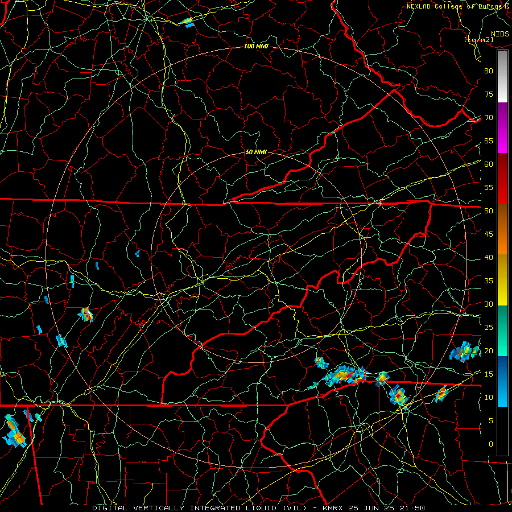Click the 100 NMI range ring label
The width and height of the screenshot is (512, 512).
[256, 47]
